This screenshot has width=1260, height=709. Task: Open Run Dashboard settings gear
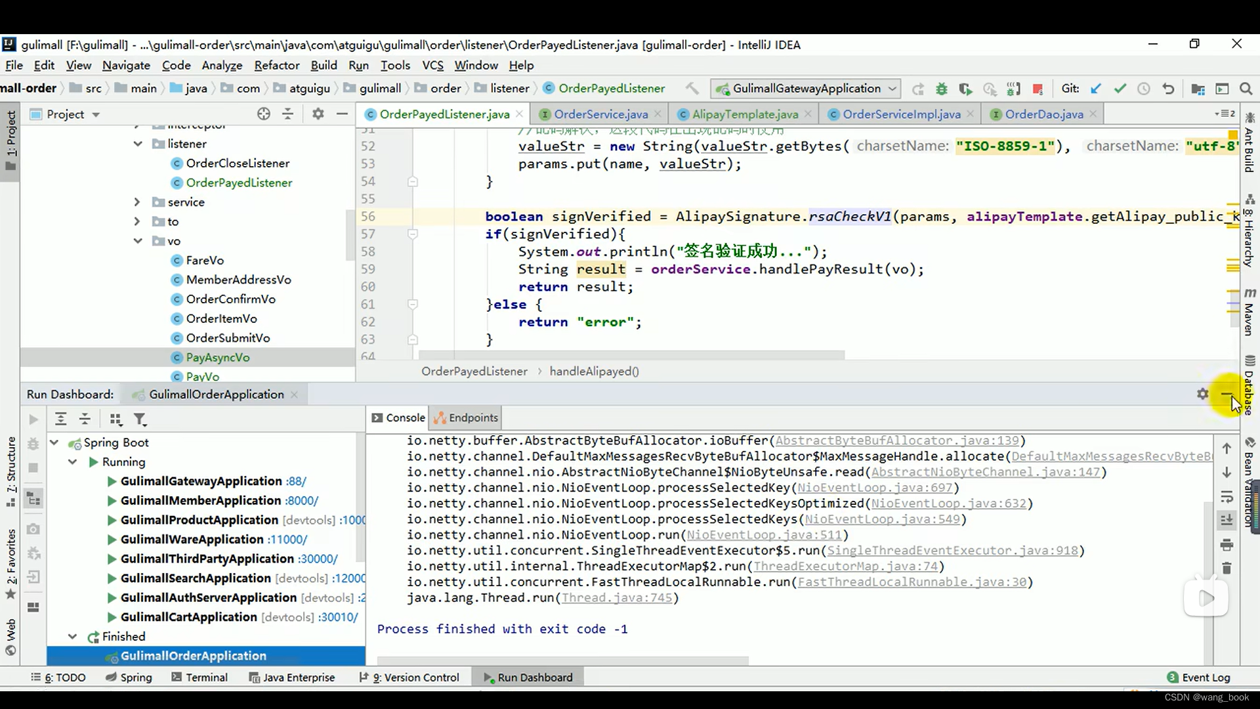pyautogui.click(x=1202, y=394)
